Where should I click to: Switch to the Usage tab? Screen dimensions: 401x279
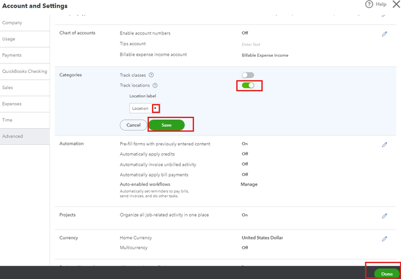click(9, 39)
